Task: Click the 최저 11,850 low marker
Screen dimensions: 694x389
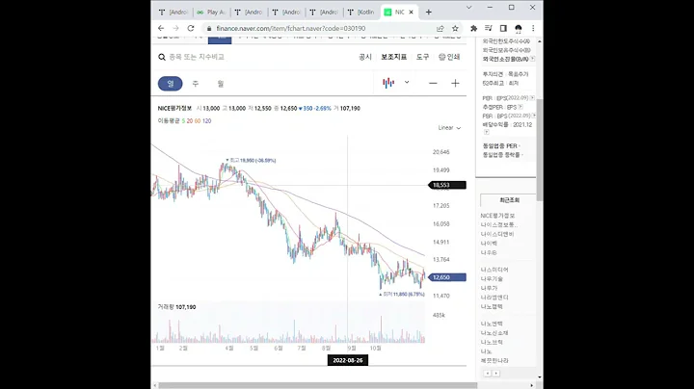Action: point(402,294)
